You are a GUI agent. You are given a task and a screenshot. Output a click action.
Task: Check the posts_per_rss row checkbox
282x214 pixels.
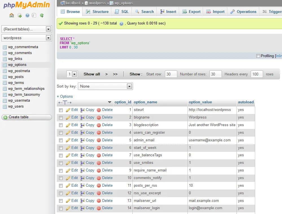pyautogui.click(x=61, y=186)
